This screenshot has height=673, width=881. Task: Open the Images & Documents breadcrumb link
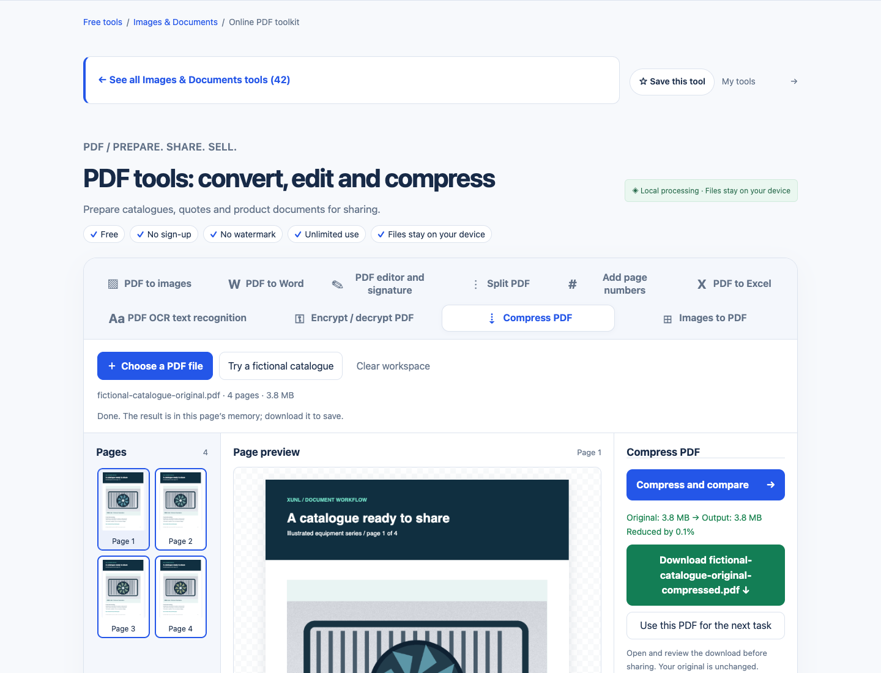coord(176,22)
